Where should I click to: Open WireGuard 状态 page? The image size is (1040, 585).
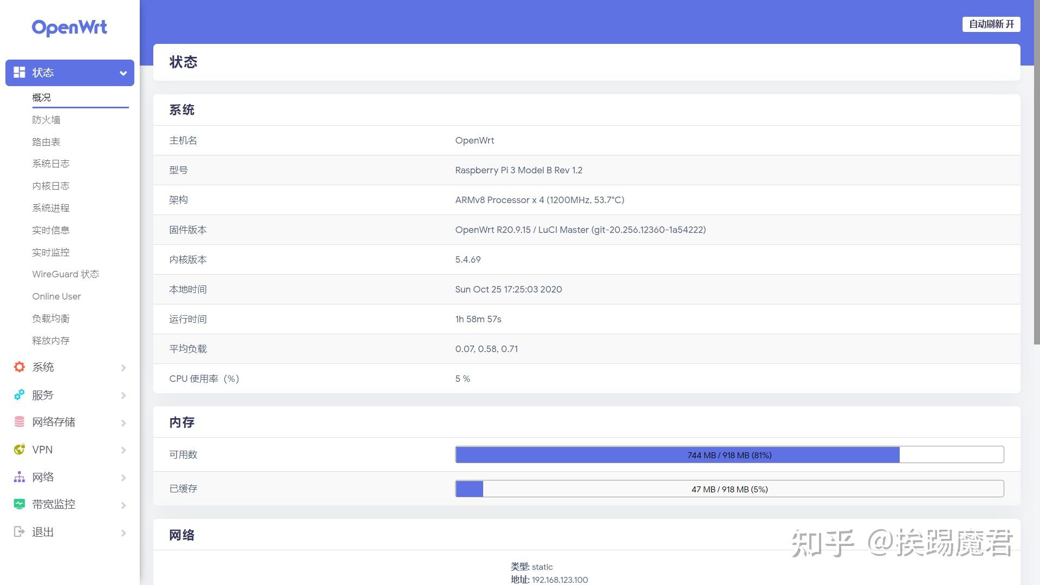click(65, 274)
